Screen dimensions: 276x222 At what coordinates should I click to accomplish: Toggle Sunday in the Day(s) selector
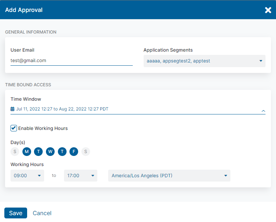15,152
